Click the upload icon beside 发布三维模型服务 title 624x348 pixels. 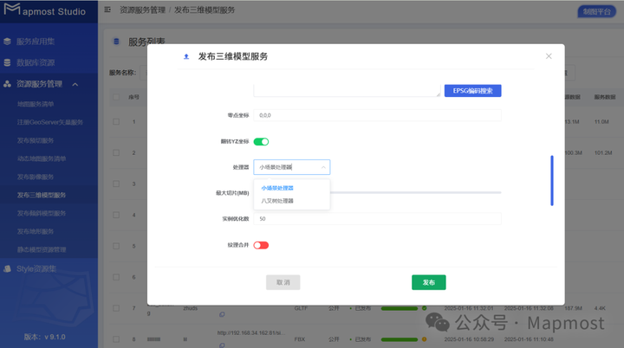coord(185,56)
